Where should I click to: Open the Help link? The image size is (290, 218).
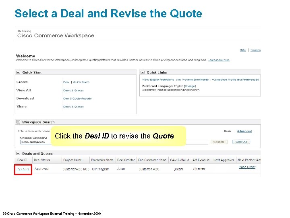click(242, 50)
